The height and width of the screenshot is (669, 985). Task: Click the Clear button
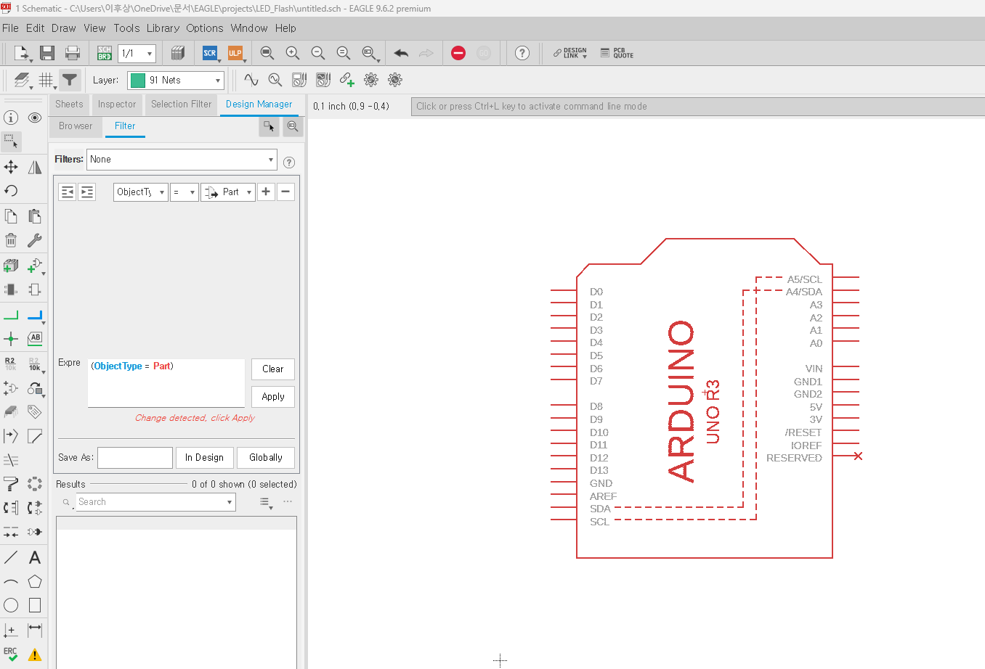tap(273, 369)
